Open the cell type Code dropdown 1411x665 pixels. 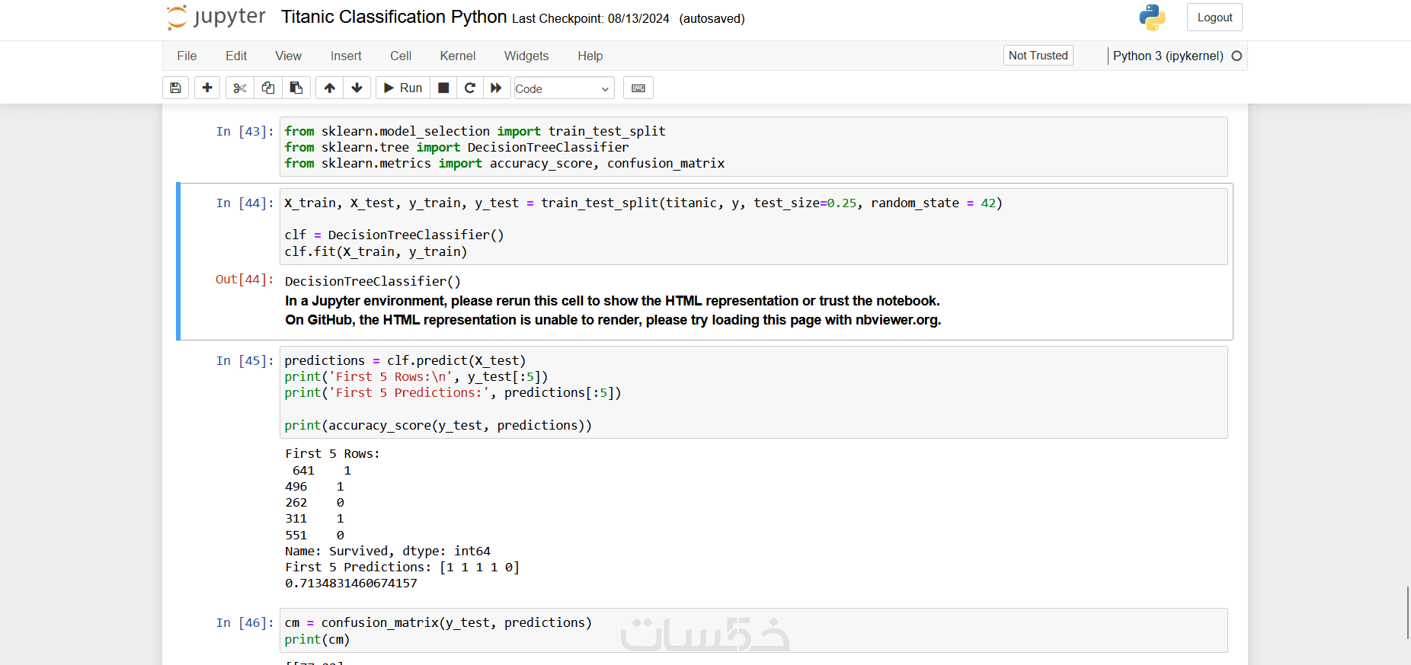click(564, 88)
